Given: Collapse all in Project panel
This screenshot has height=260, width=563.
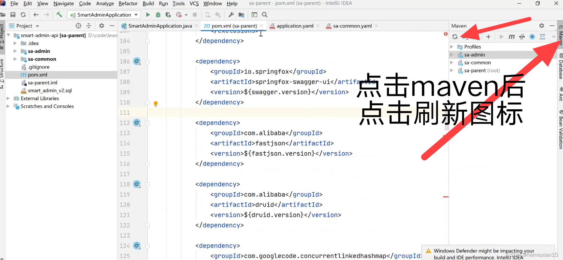Looking at the screenshot, I should (x=88, y=26).
